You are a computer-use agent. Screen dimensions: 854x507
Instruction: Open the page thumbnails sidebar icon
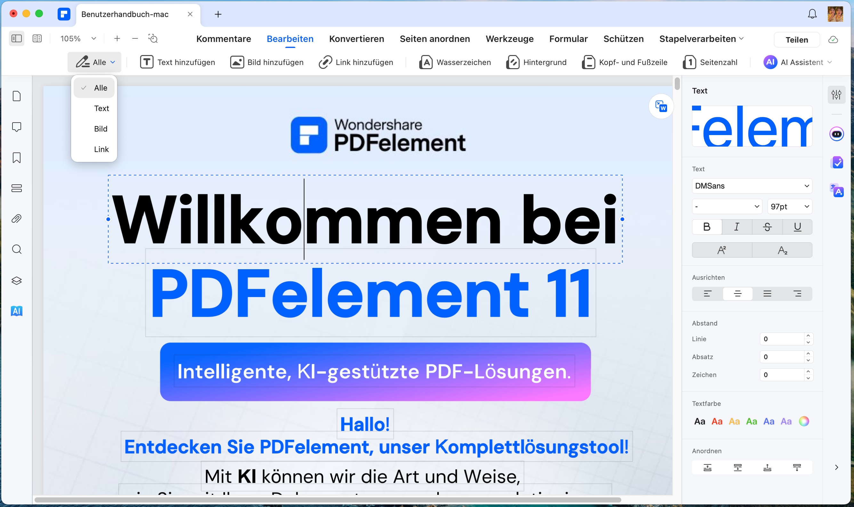point(16,96)
